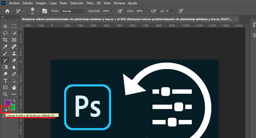Select the Blur drop tool
This screenshot has width=256, height=138.
pyautogui.click(x=14, y=67)
